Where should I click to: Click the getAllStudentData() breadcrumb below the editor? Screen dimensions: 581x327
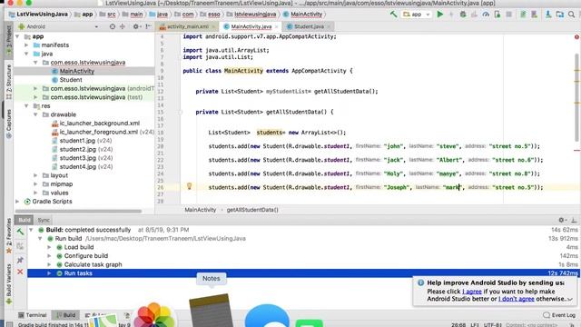pyautogui.click(x=252, y=210)
